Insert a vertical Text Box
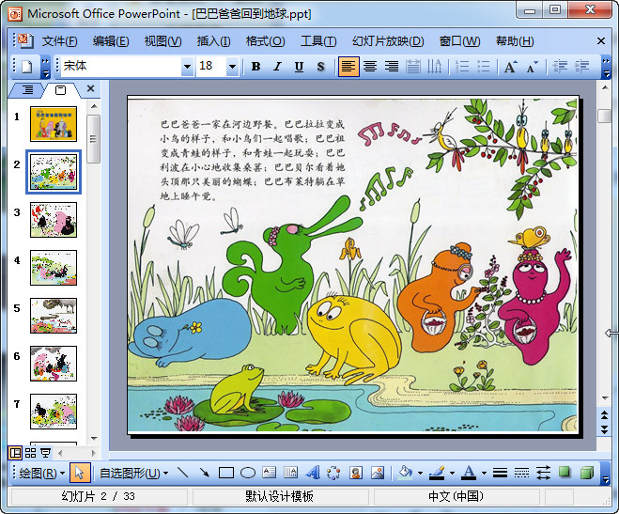This screenshot has width=619, height=514. [x=291, y=473]
